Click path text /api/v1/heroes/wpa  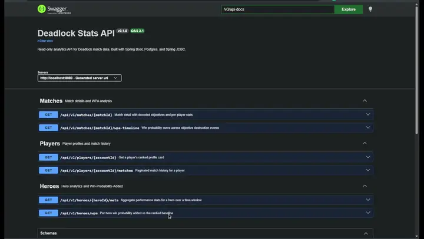click(79, 213)
